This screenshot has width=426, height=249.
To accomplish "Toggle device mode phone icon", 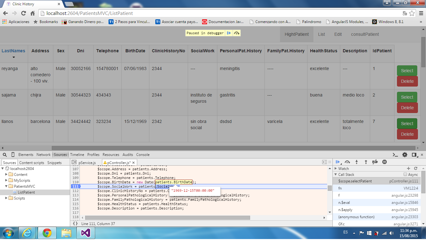I will point(13,155).
